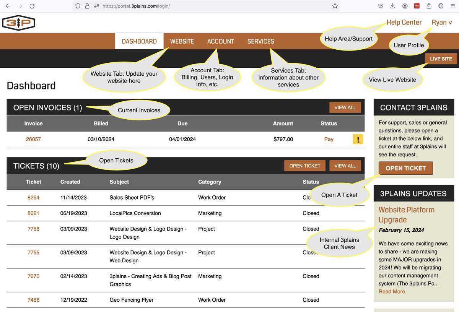Open the extensions puzzle piece icon
This screenshot has width=459, height=312.
pyautogui.click(x=429, y=6)
